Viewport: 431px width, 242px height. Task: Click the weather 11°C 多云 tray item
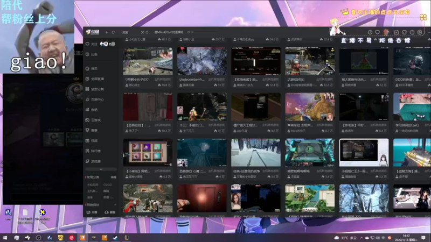[346, 238]
